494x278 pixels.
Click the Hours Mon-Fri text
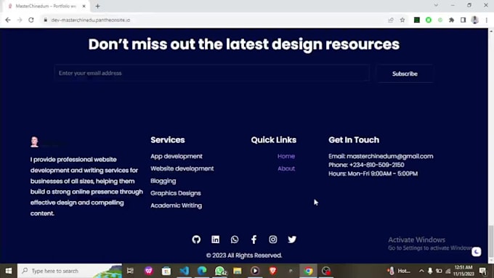point(373,173)
